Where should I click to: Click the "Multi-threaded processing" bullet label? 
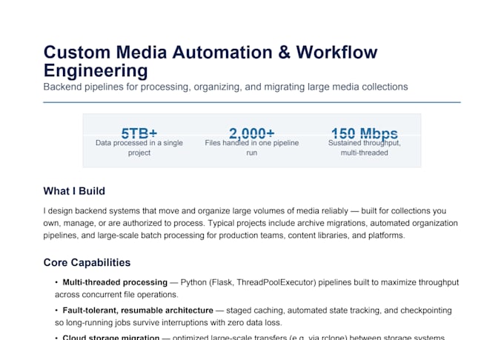click(115, 282)
